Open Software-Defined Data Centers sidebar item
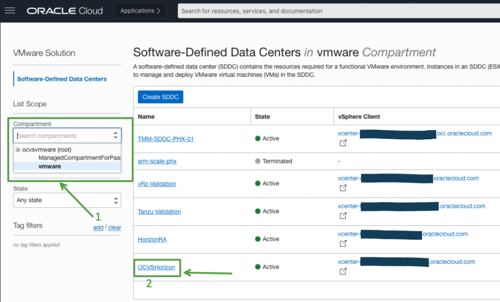500x302 pixels. tap(62, 79)
